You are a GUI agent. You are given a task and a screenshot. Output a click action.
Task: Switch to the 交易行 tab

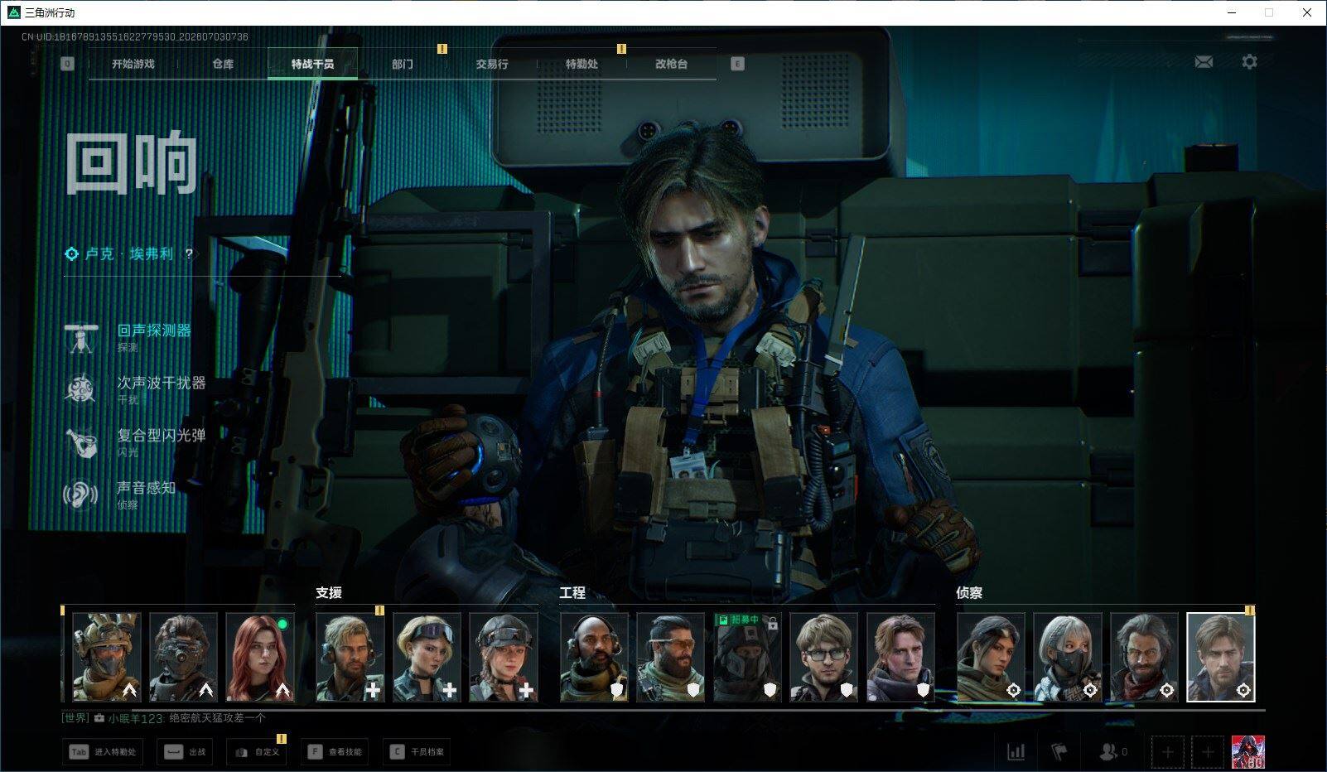[x=492, y=64]
